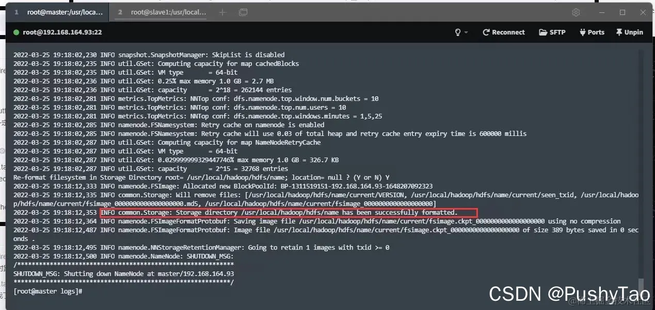This screenshot has width=655, height=310.
Task: Click 'Allocated new BlockPoolId' log line
Action: click(x=223, y=186)
